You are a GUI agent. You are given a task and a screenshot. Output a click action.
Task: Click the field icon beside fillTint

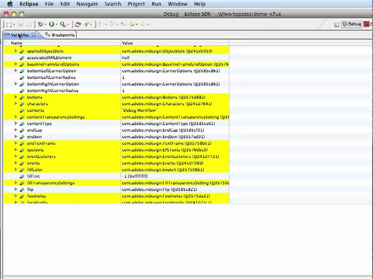22,176
